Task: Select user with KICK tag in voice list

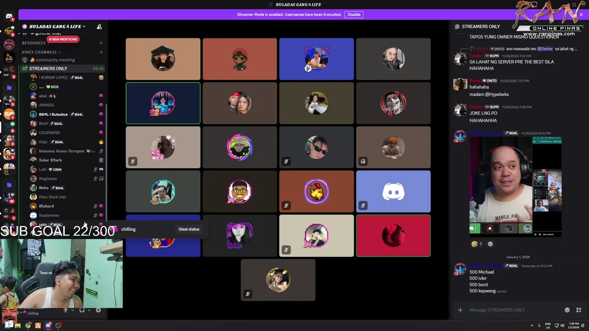Action: (67, 86)
